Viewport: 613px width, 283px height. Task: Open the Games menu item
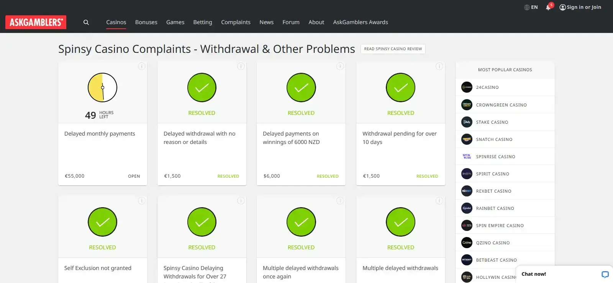click(x=175, y=22)
